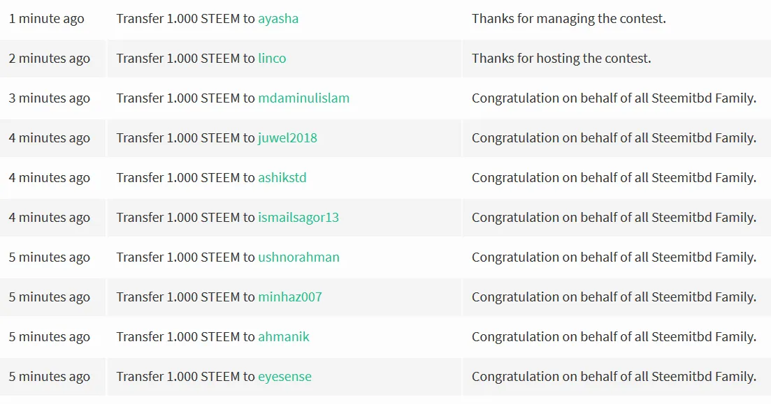Go to ashikstd's profile
Image resolution: width=771 pixels, height=404 pixels.
(x=282, y=178)
